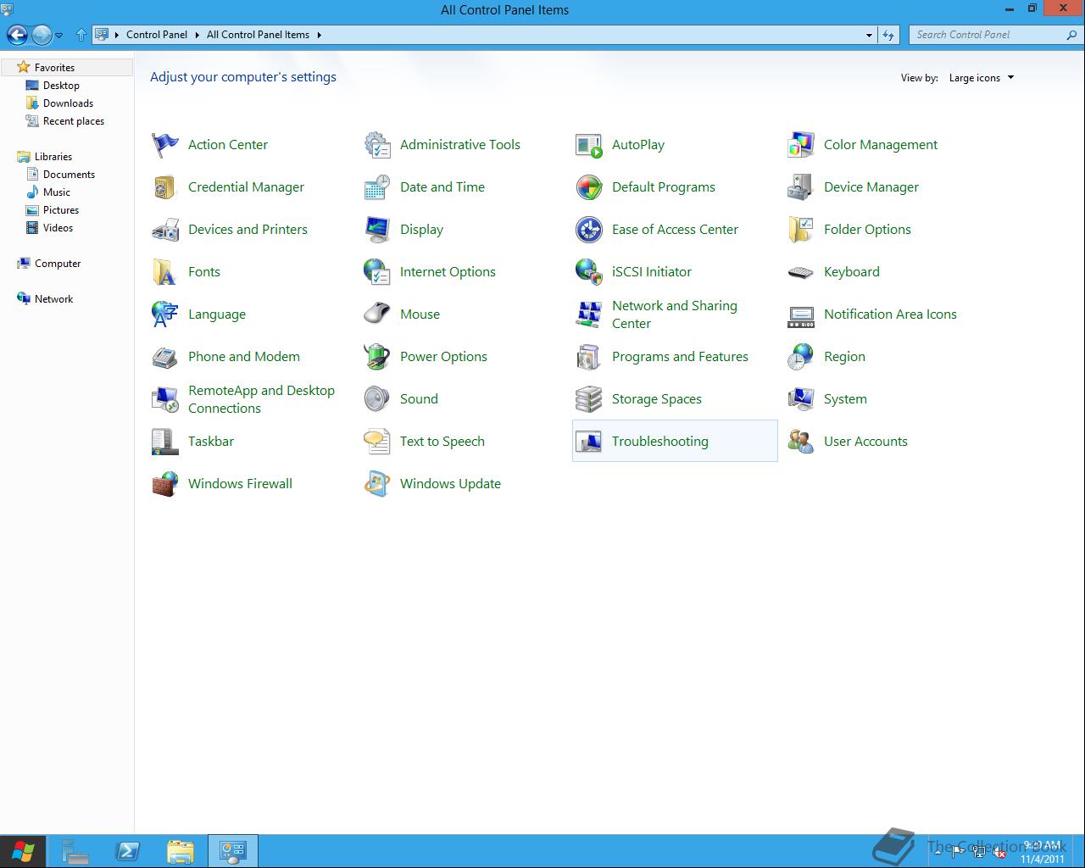Screen dimensions: 1085x868
Task: Open File Explorer from the taskbar
Action: pyautogui.click(x=181, y=851)
